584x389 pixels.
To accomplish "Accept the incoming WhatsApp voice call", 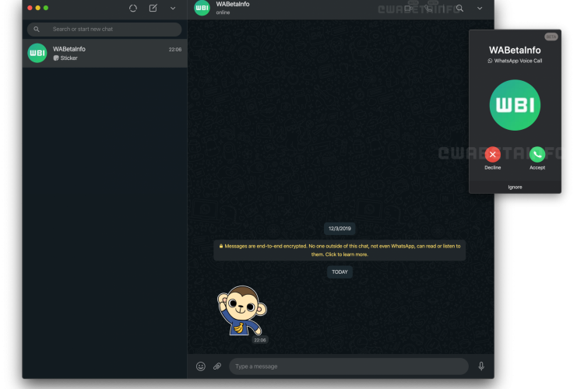I will [x=537, y=154].
